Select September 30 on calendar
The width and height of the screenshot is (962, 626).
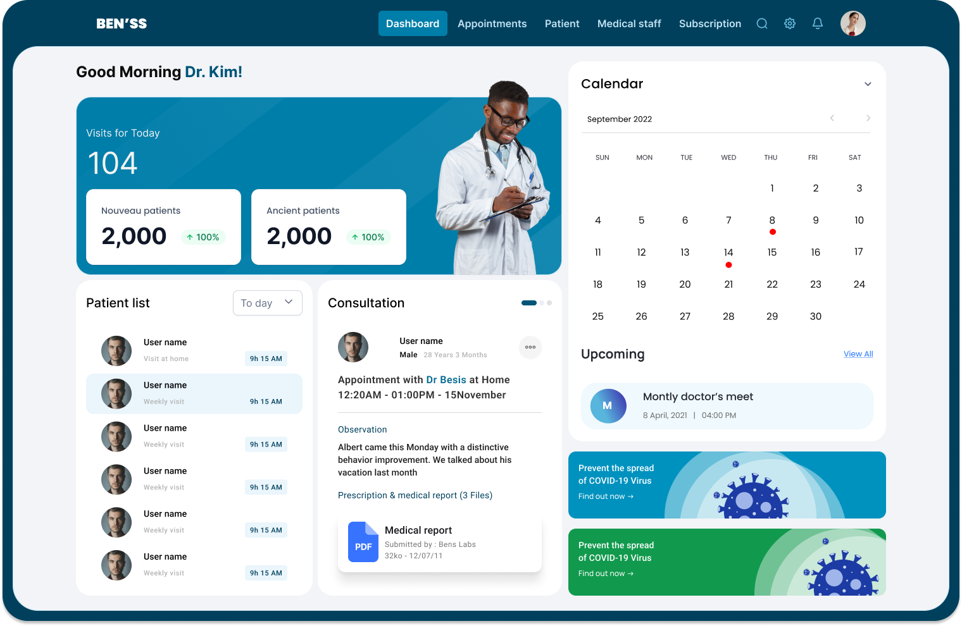coord(816,316)
